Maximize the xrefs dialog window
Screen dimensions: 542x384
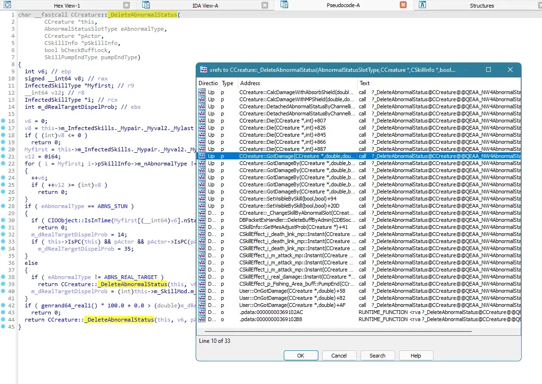pos(488,70)
